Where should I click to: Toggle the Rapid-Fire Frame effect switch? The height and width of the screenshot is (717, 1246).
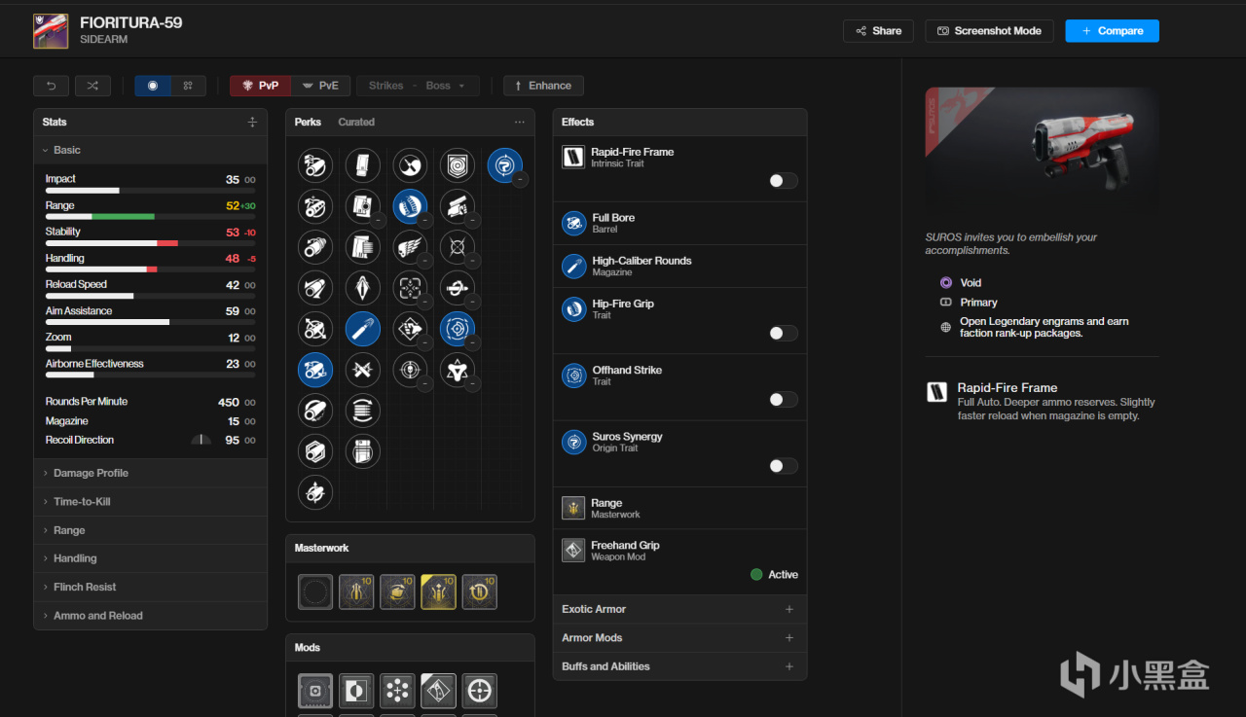[x=783, y=180]
